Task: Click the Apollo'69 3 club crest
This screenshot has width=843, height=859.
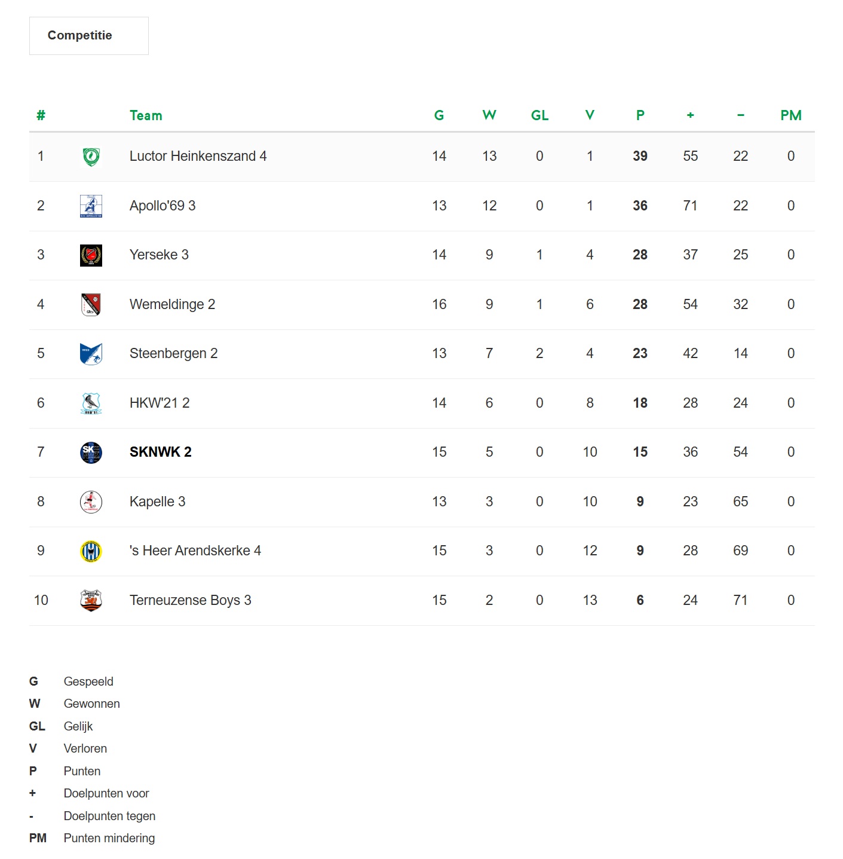Action: [x=91, y=206]
